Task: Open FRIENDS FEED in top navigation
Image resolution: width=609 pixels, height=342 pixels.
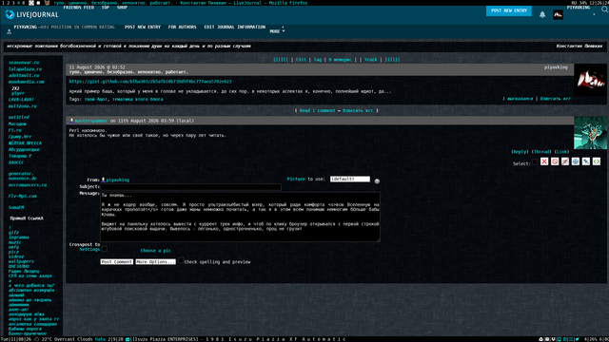Action: pyautogui.click(x=78, y=8)
